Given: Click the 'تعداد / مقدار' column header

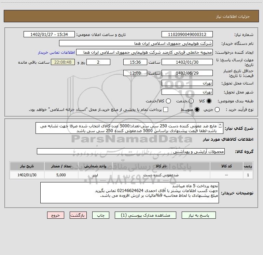Looking at the screenshot, I should pos(61,166).
